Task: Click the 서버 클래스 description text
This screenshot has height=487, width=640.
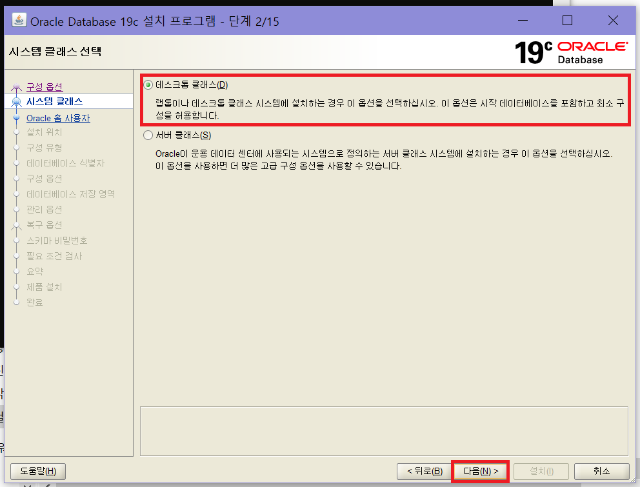Action: [x=384, y=160]
